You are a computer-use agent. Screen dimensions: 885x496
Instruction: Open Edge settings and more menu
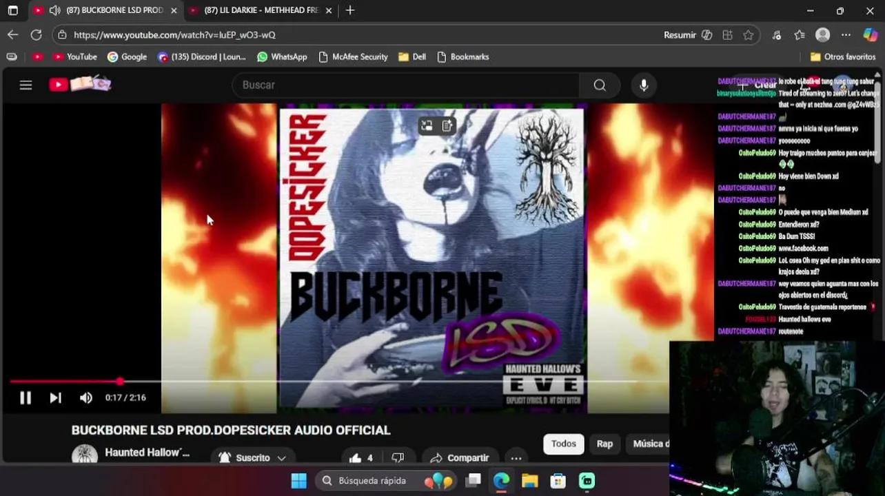[x=846, y=34]
